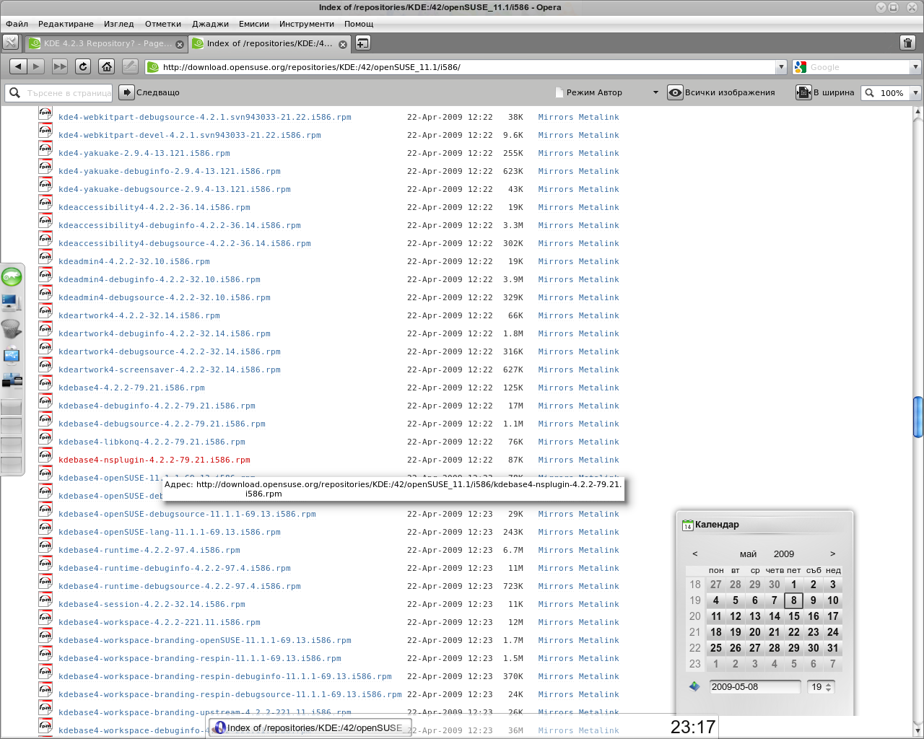
Task: Click the Calendar widget title icon
Action: 688,525
